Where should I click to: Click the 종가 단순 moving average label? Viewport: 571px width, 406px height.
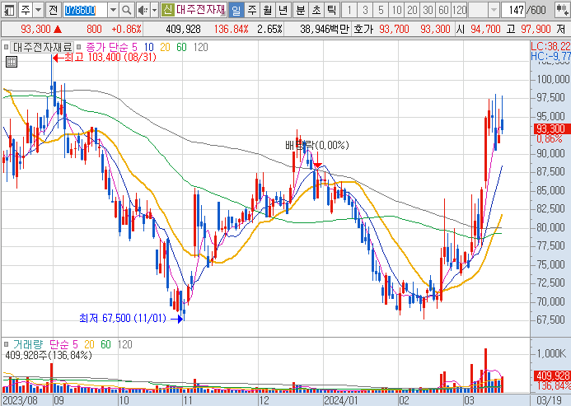coord(107,47)
